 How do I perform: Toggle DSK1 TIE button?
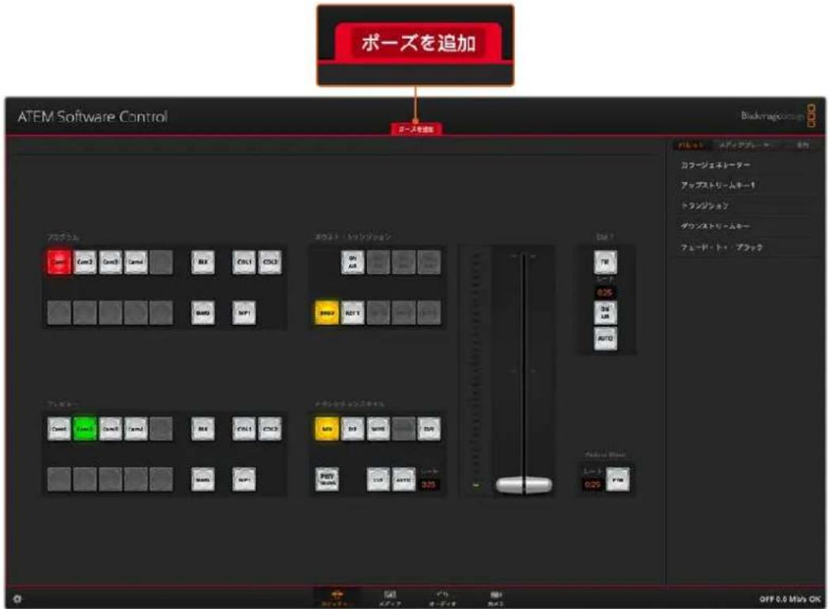point(605,262)
